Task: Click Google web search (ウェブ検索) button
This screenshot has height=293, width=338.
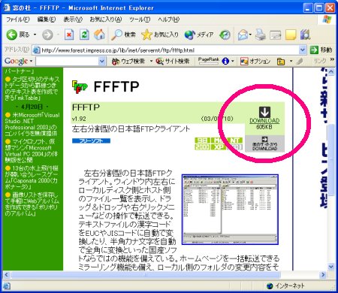Action: 128,61
